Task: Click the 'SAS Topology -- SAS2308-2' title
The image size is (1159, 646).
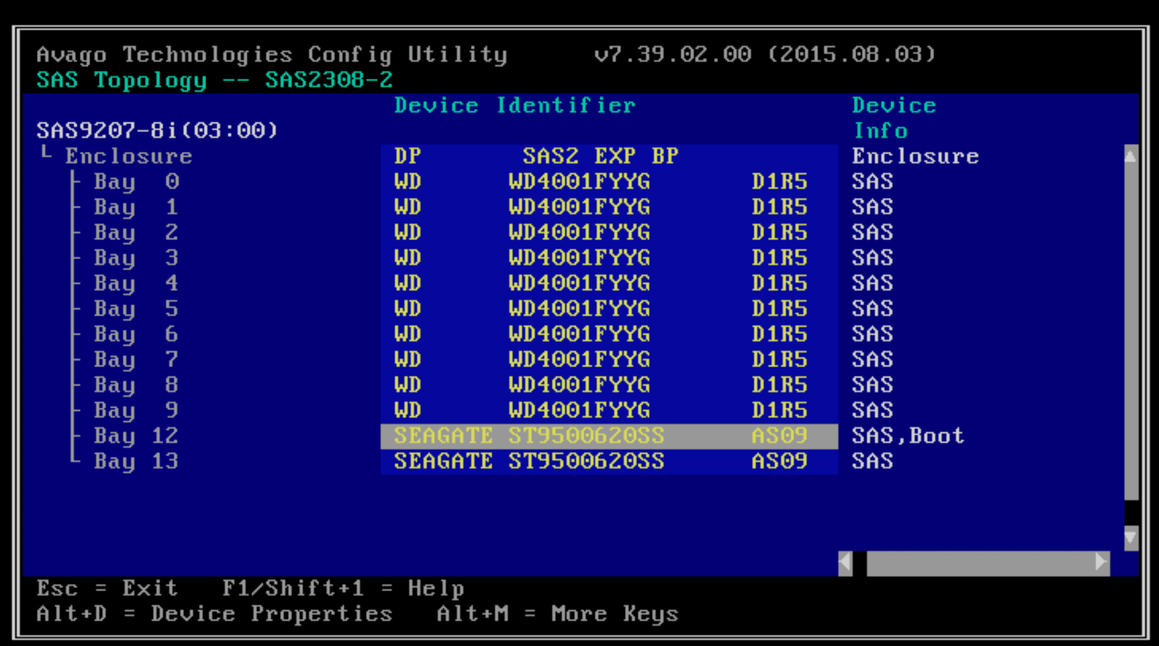Action: [x=215, y=80]
